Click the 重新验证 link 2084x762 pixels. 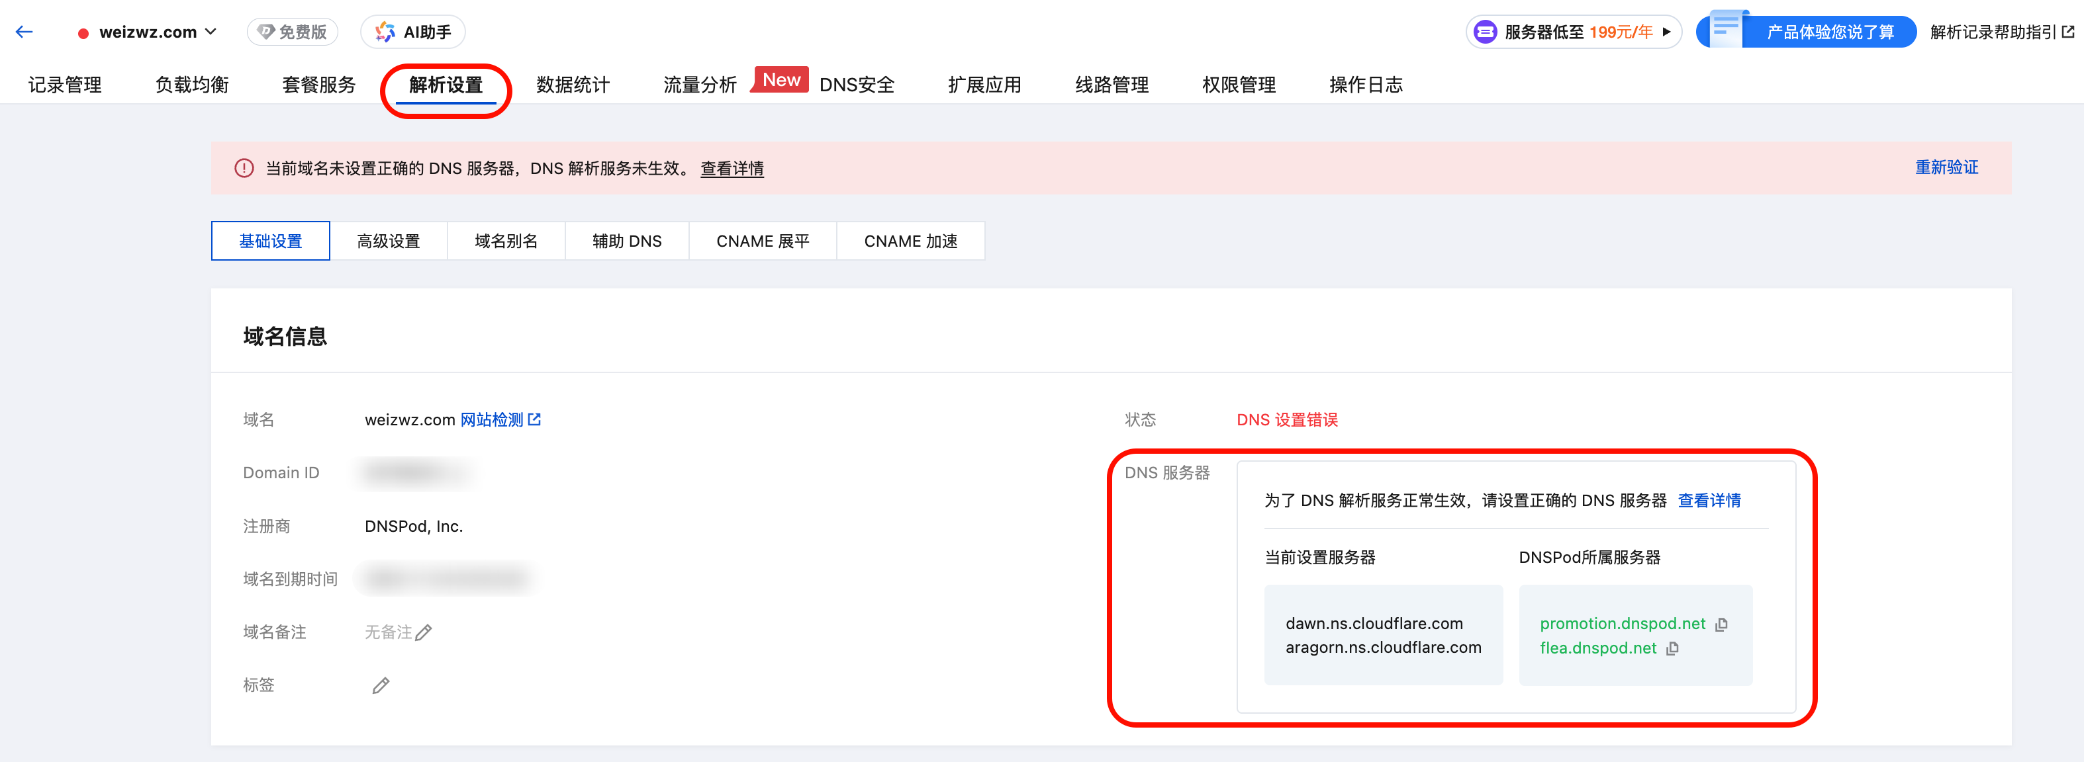point(1946,167)
